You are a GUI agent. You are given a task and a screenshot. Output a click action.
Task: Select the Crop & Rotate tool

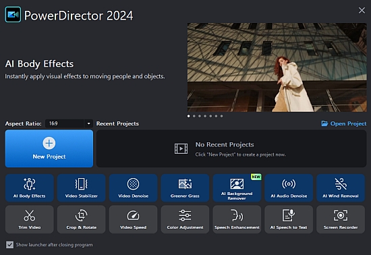81,219
